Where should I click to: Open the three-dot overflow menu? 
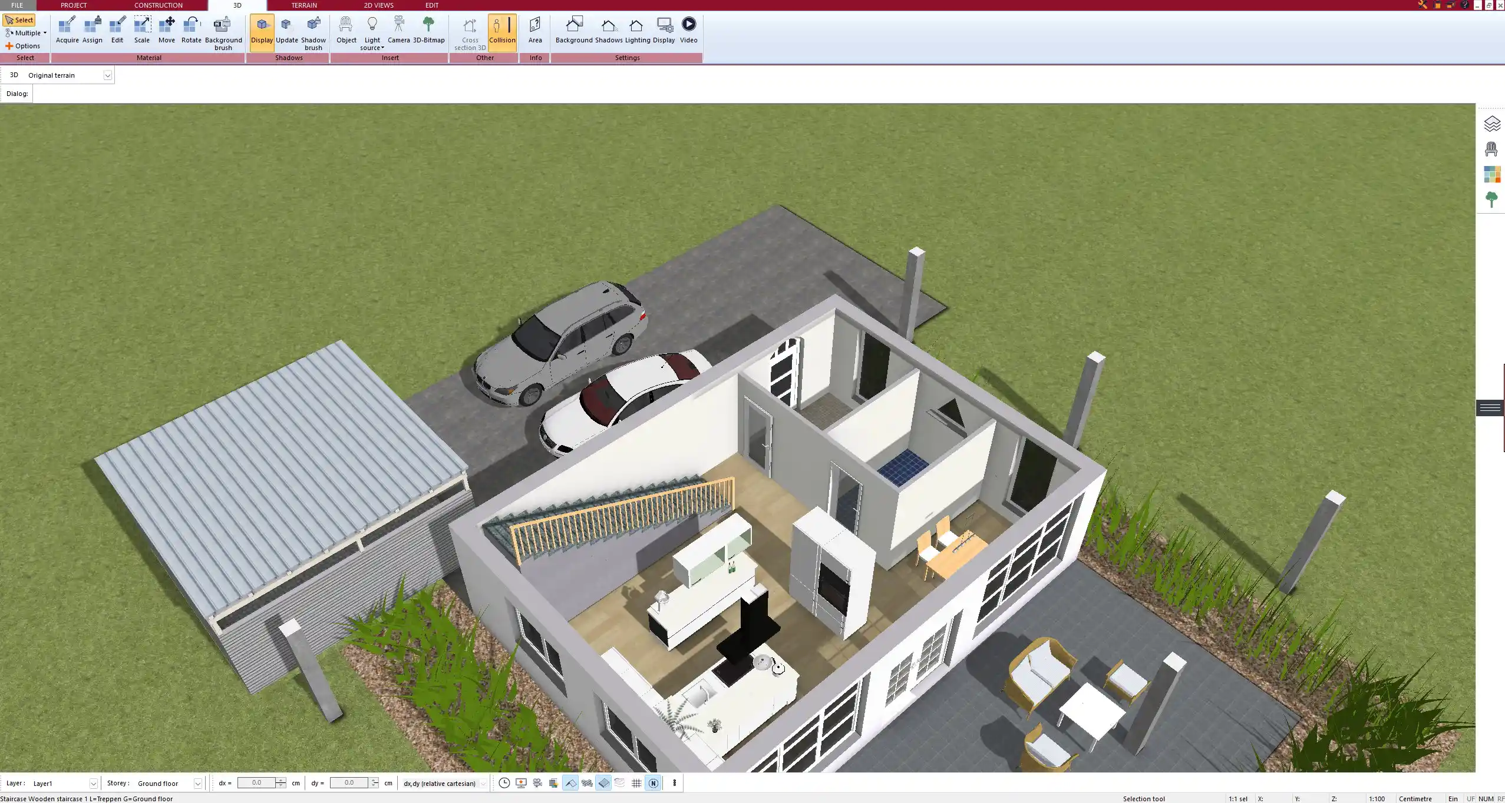coord(675,783)
